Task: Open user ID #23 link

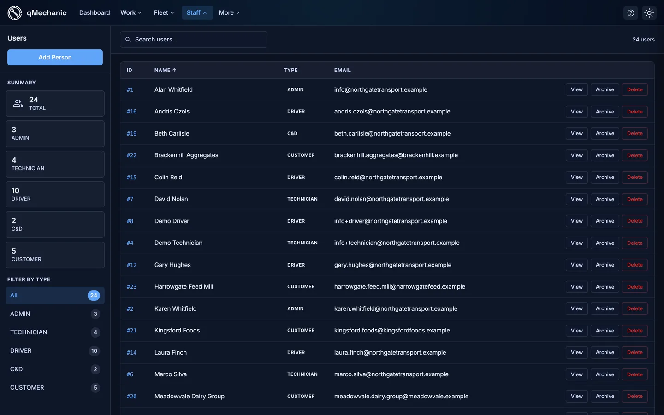Action: 131,287
